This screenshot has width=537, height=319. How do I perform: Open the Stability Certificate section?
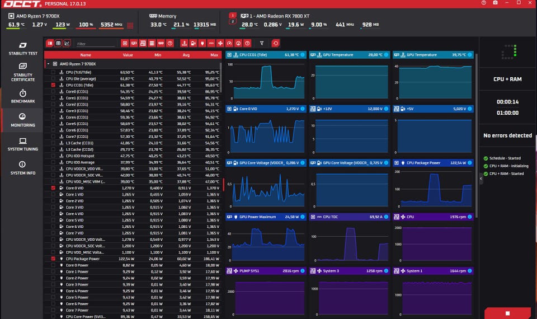click(22, 72)
